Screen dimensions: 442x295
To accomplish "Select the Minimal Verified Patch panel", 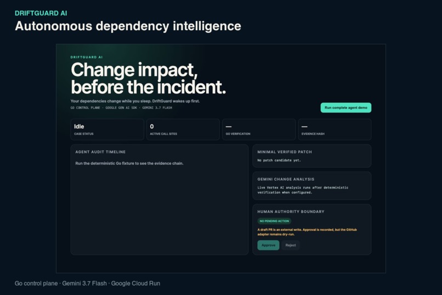I will [312, 156].
